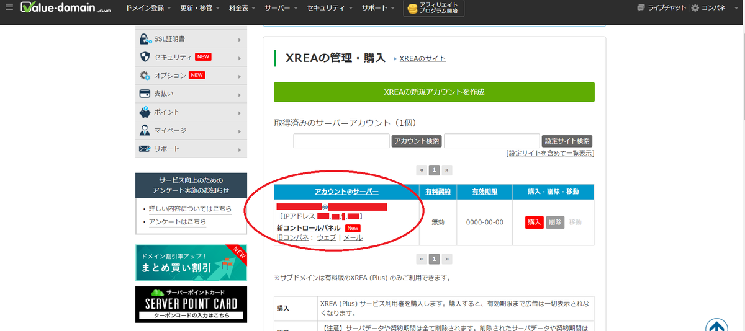
Task: Click the affiliate program coins icon
Action: [x=412, y=8]
